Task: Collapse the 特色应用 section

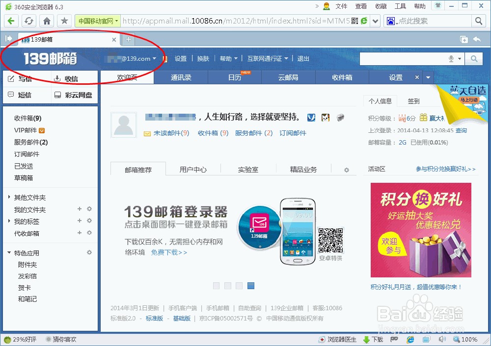Action: (9, 252)
